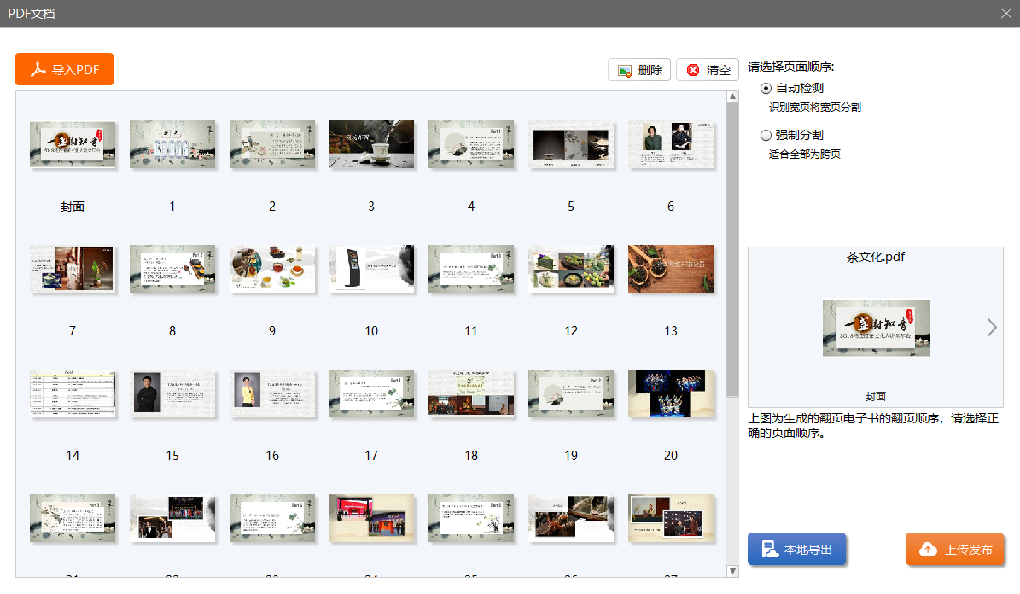Click scrollbar down arrow in page list

(x=732, y=570)
